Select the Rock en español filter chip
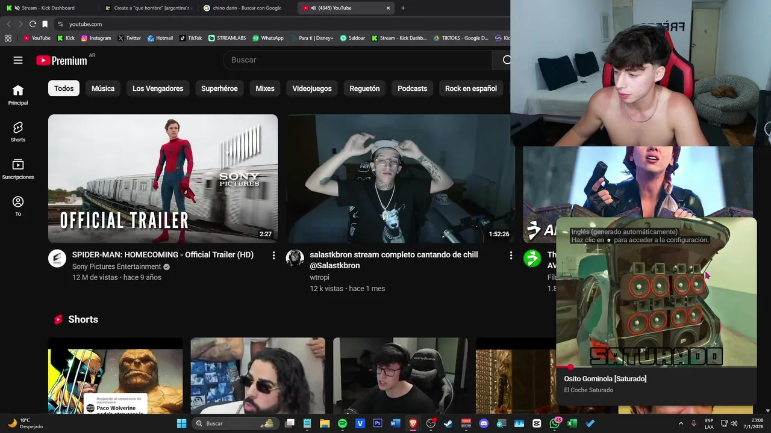 click(x=471, y=88)
